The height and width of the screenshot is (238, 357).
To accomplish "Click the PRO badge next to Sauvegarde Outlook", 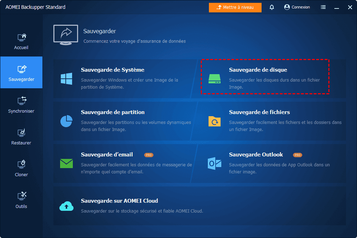I will point(297,155).
